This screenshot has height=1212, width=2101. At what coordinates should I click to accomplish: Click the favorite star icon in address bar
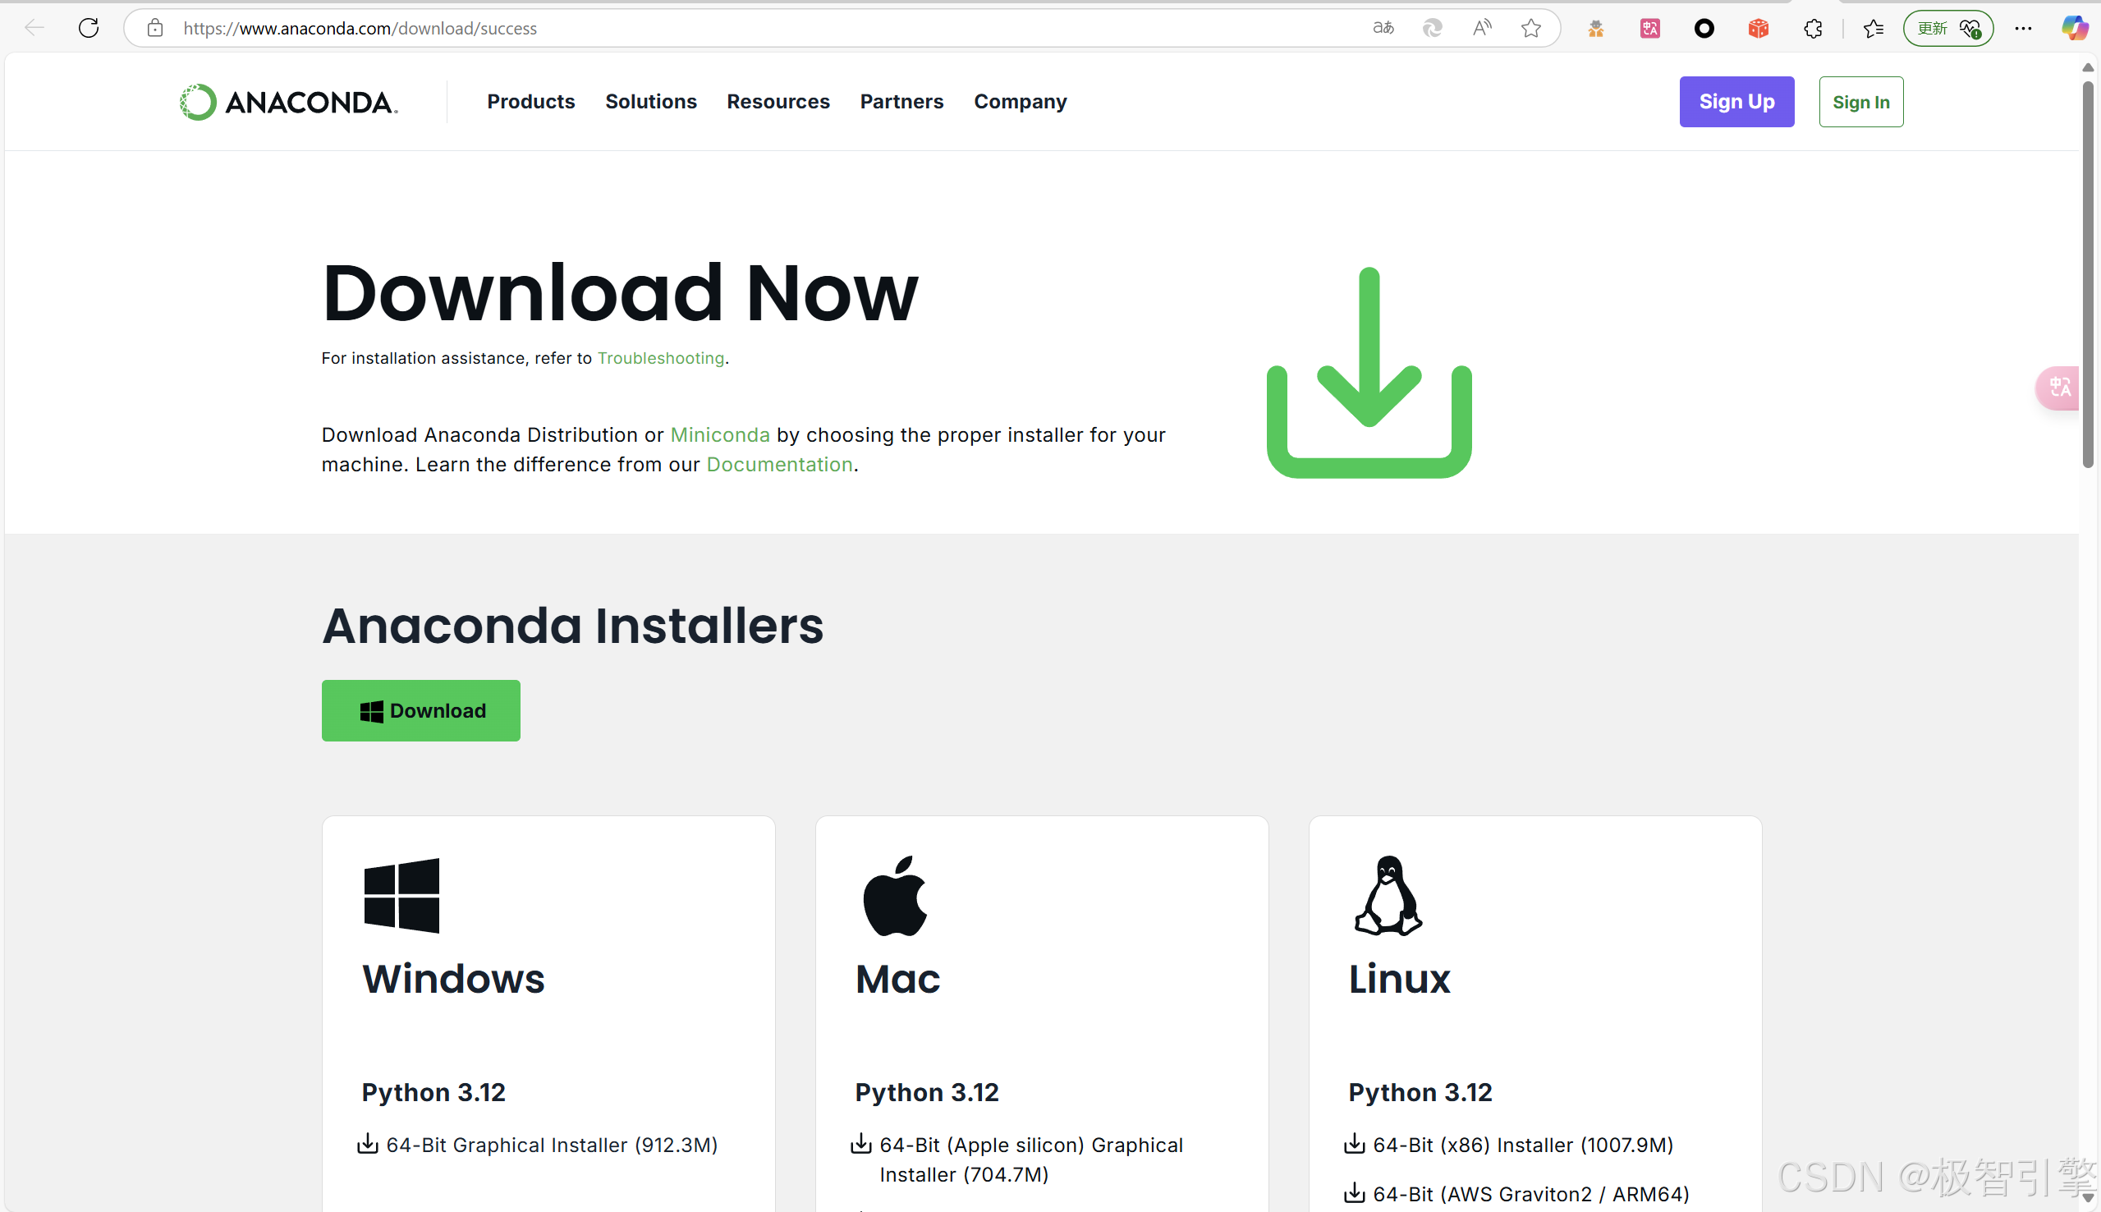[1530, 28]
